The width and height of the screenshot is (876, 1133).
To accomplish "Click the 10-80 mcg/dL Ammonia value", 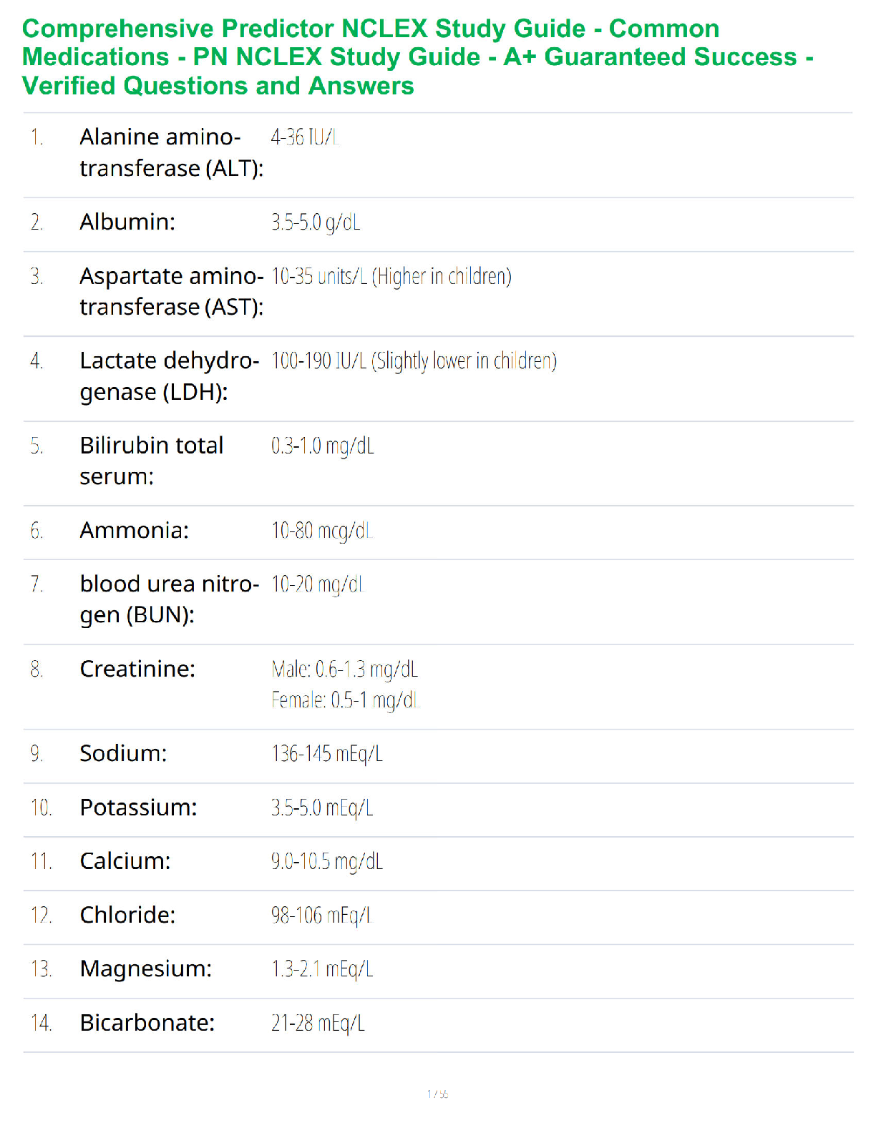I will [322, 531].
